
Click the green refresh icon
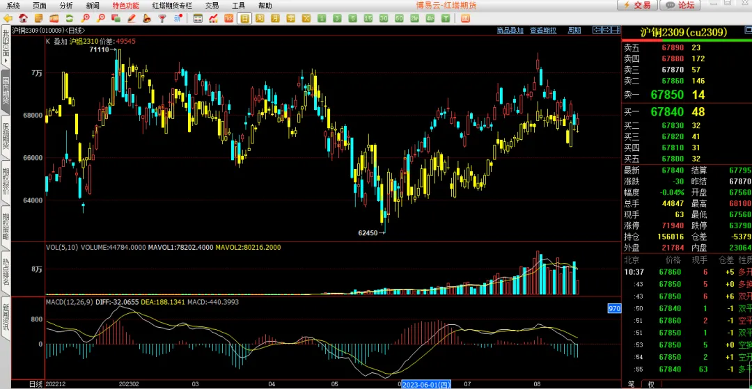[x=70, y=19]
